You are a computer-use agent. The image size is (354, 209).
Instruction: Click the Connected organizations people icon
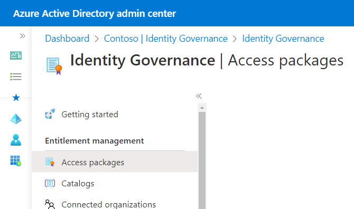pos(50,204)
